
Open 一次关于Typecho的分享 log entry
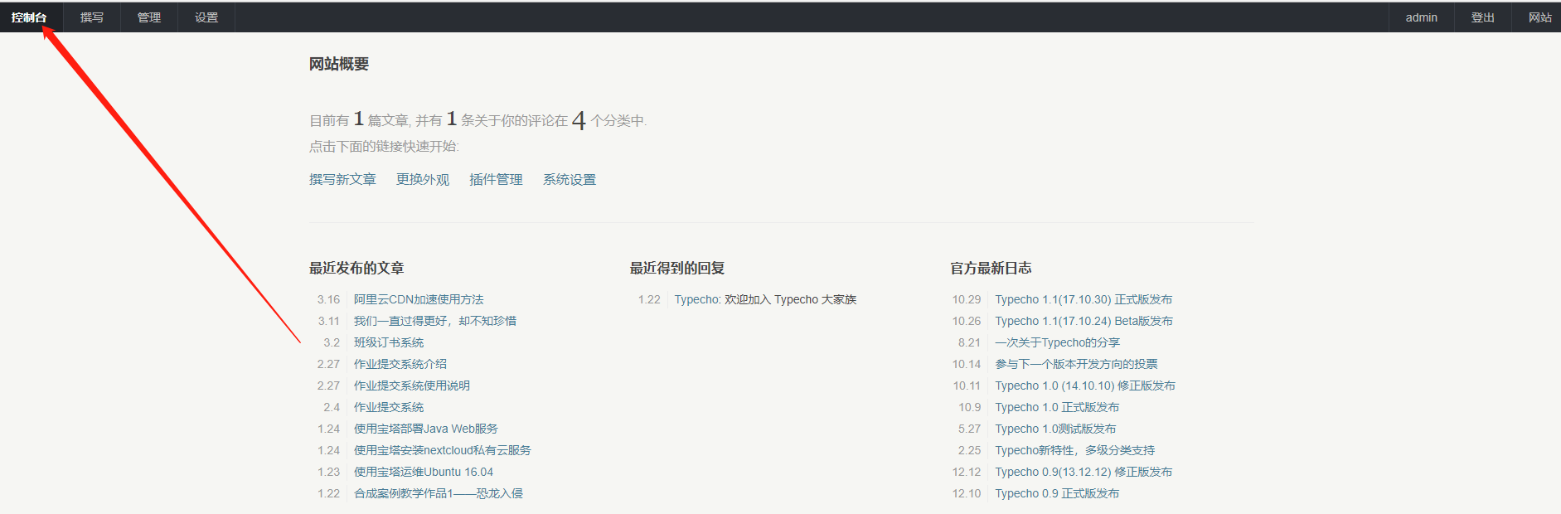[x=1057, y=342]
